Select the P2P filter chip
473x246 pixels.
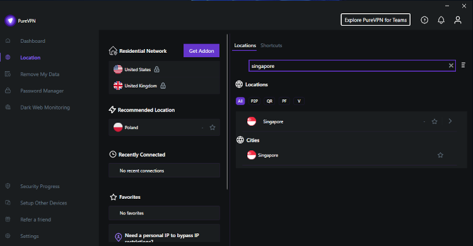pyautogui.click(x=254, y=101)
